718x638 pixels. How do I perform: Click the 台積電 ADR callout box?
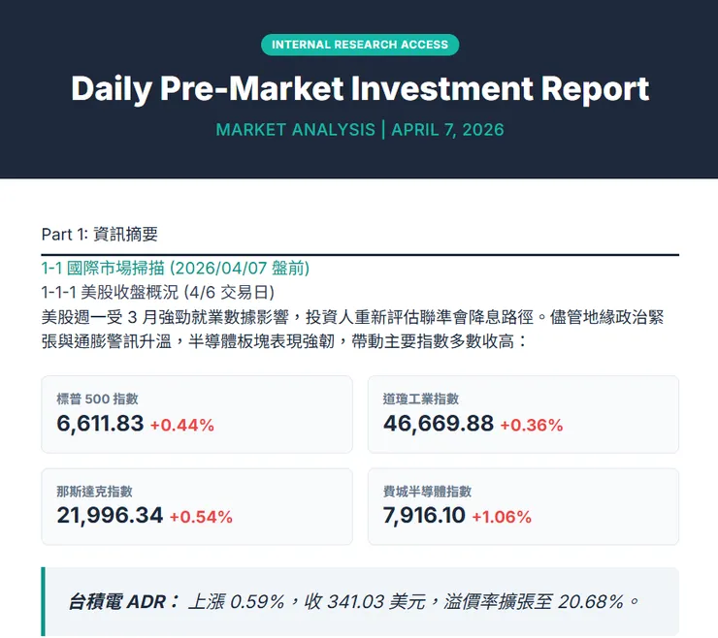tap(360, 602)
